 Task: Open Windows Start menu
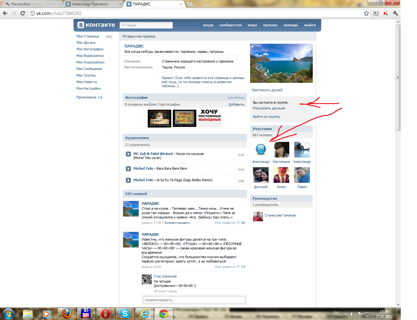pos(8,313)
